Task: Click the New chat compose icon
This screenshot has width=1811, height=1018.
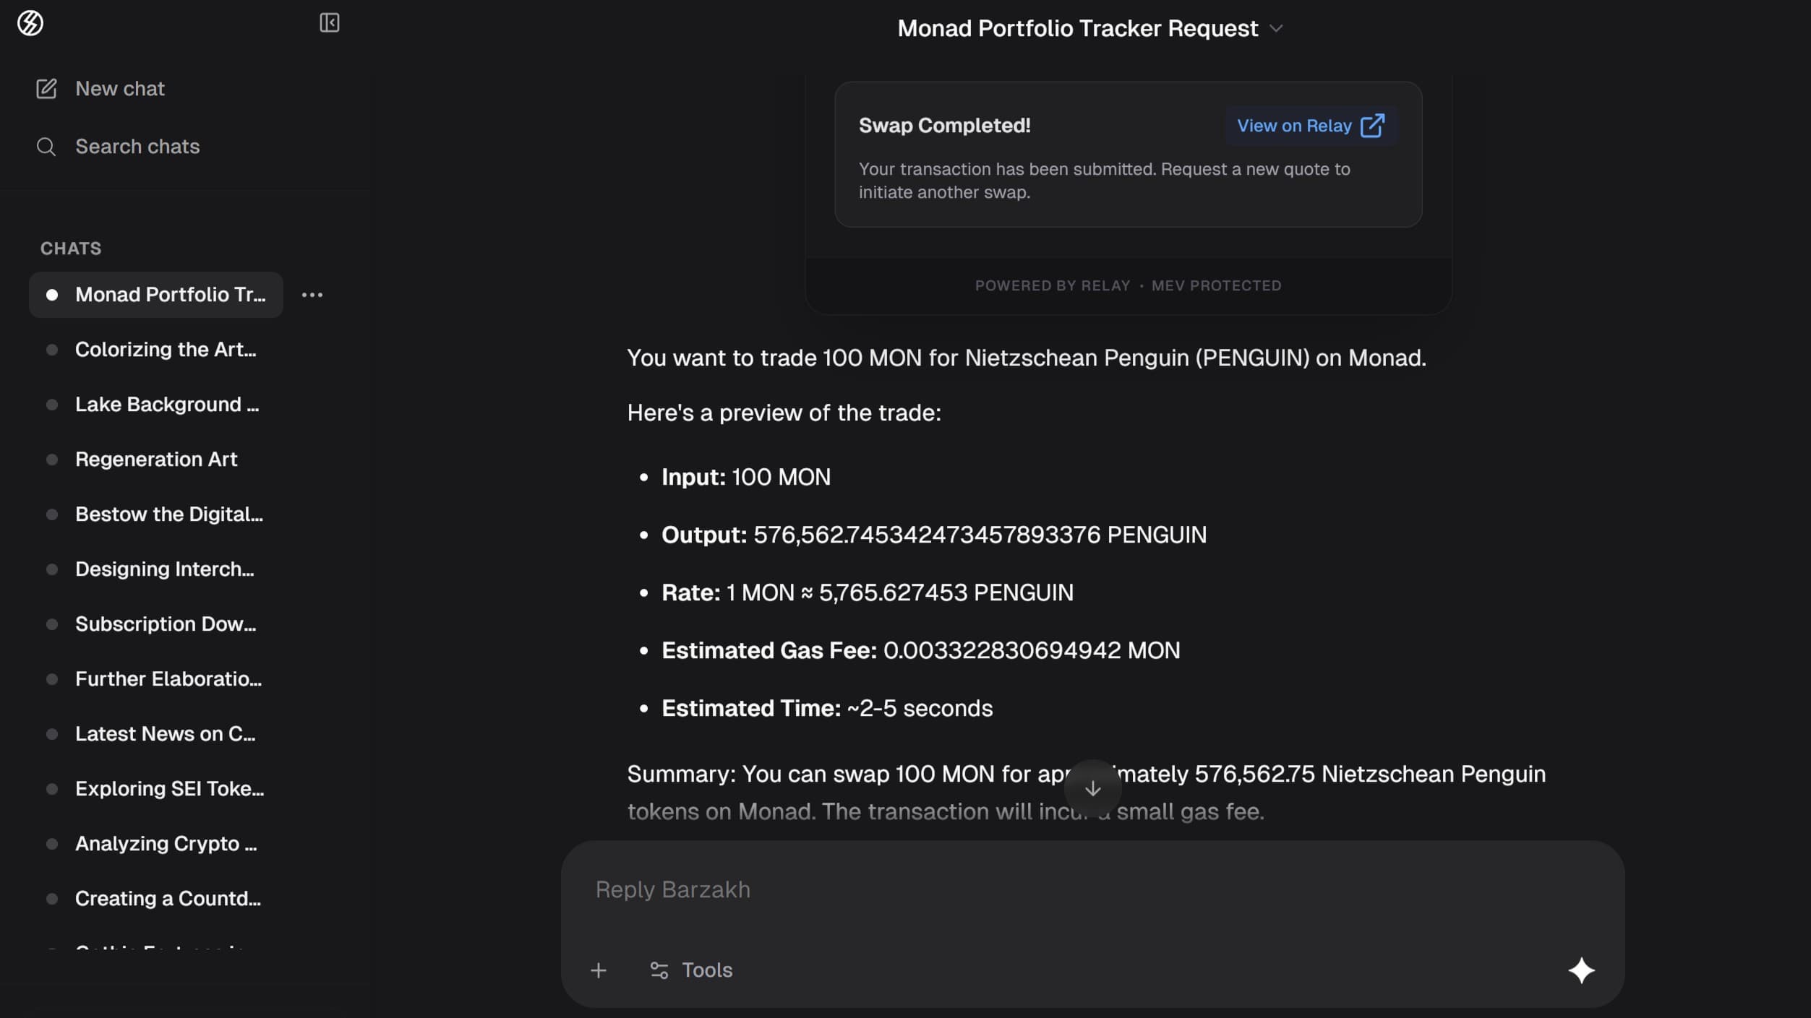Action: point(46,89)
